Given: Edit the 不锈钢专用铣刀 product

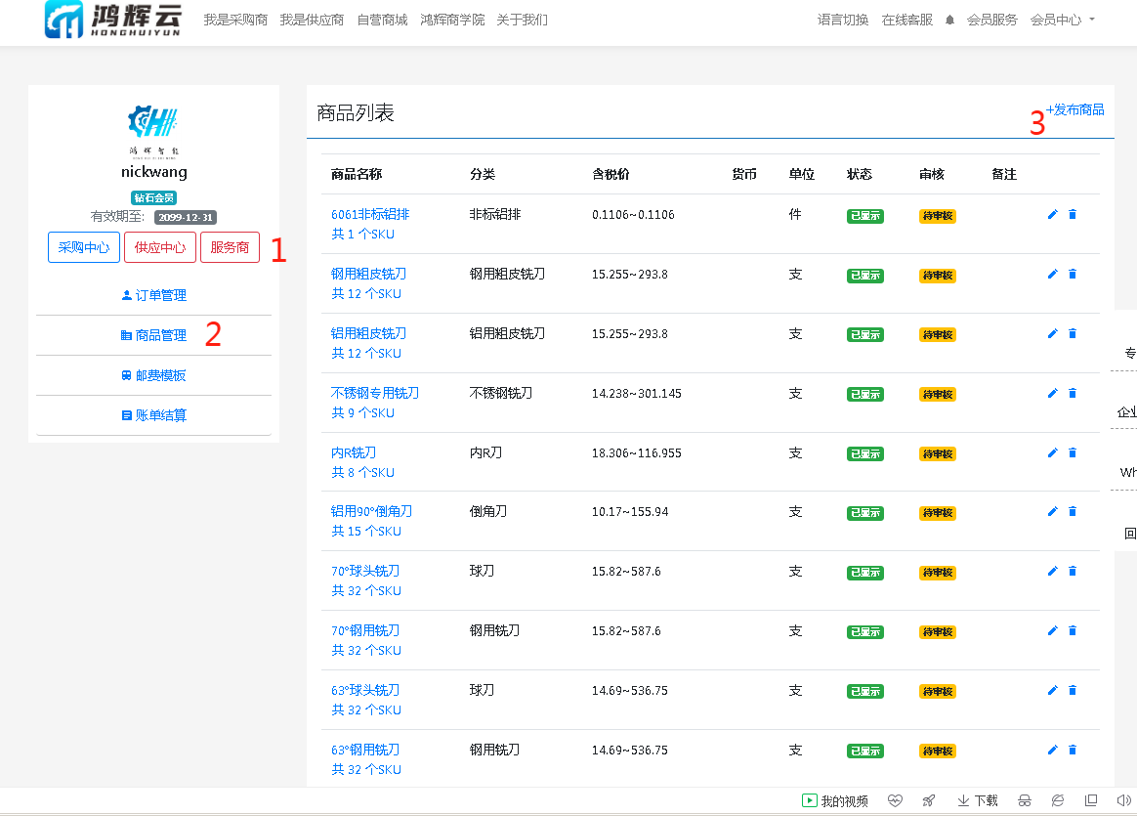Looking at the screenshot, I should click(1052, 393).
